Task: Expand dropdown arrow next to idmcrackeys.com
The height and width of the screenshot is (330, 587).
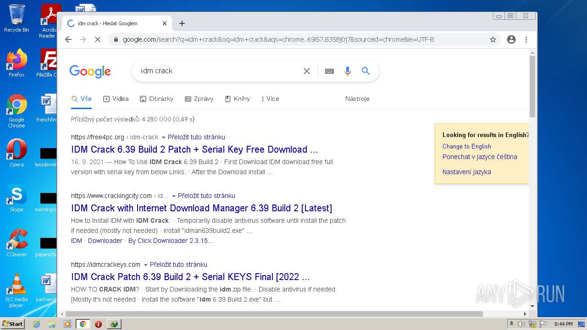Action: [145, 265]
